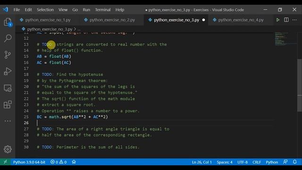Run Python file with play button
The height and width of the screenshot is (170, 302).
coord(278,20)
